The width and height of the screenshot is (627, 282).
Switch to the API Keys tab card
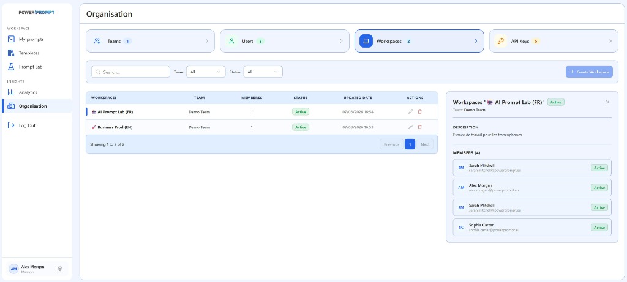click(x=554, y=41)
